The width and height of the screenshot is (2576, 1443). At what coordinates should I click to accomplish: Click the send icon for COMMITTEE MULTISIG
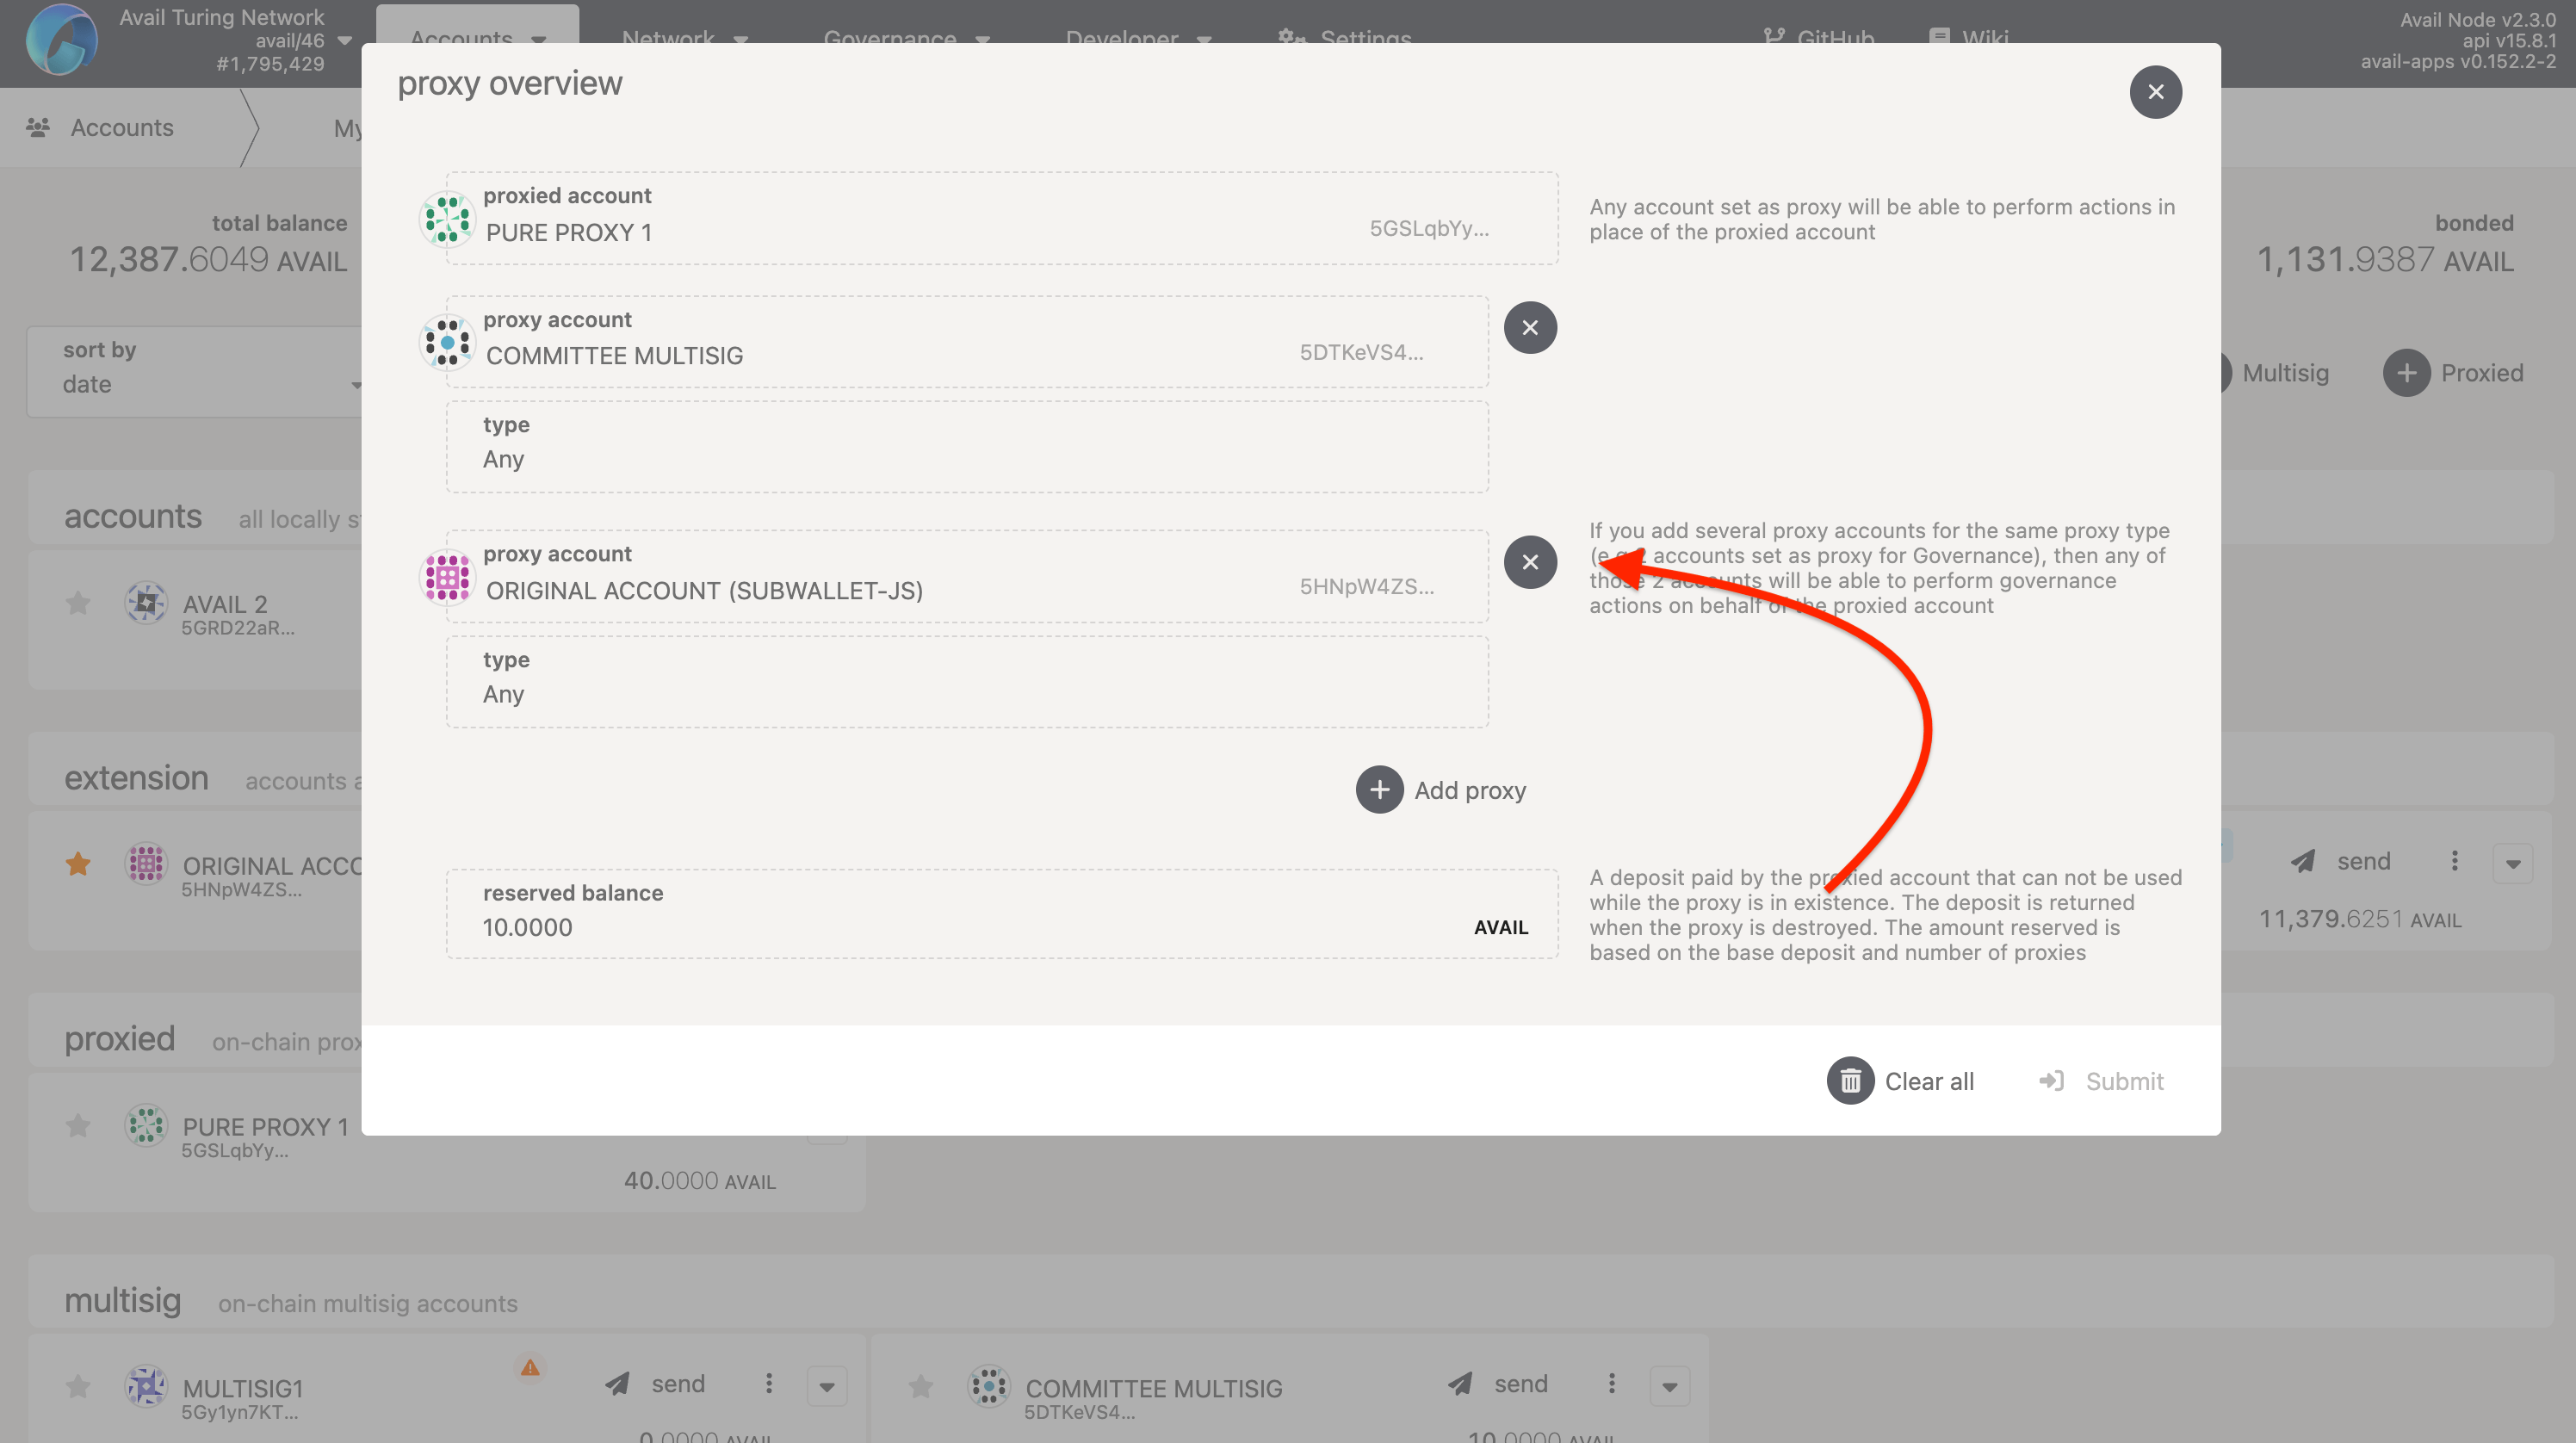click(1459, 1383)
